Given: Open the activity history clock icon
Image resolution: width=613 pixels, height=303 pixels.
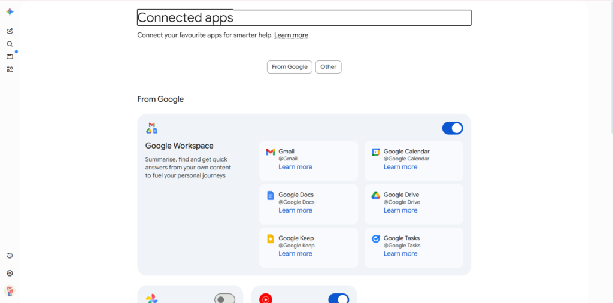Looking at the screenshot, I should 10,256.
